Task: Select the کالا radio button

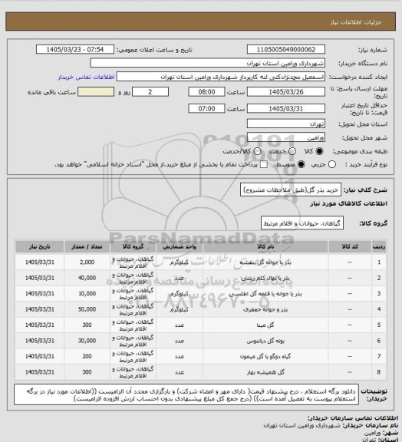Action: (x=319, y=151)
